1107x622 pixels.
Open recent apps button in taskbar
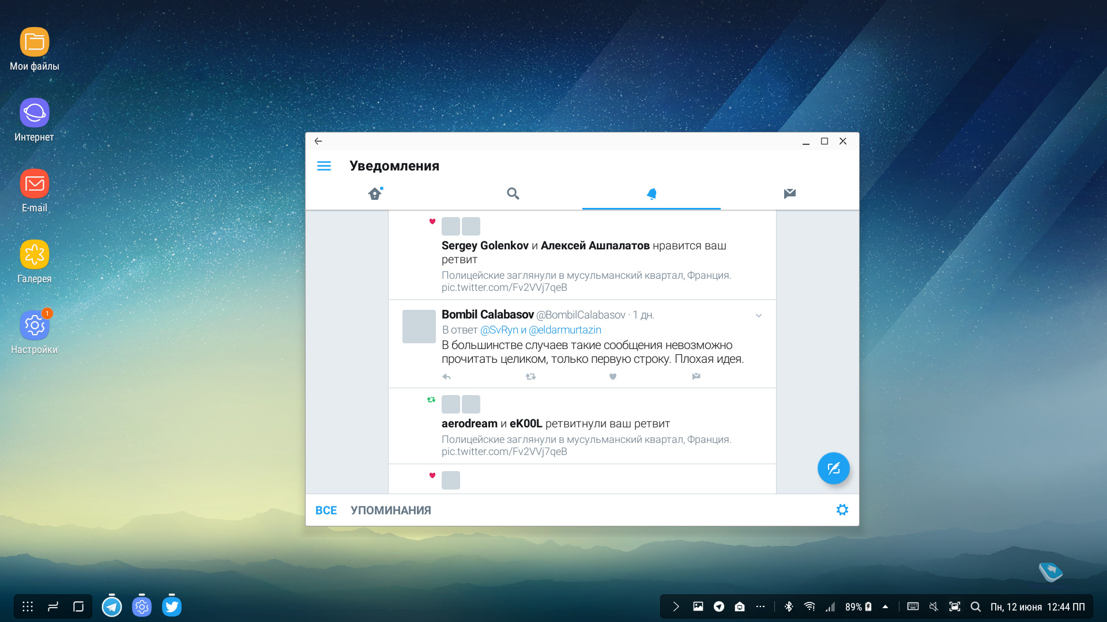click(53, 606)
